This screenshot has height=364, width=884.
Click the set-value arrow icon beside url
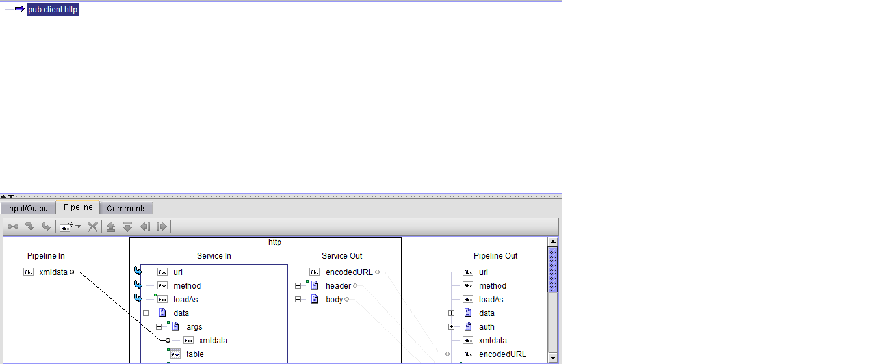pyautogui.click(x=137, y=271)
